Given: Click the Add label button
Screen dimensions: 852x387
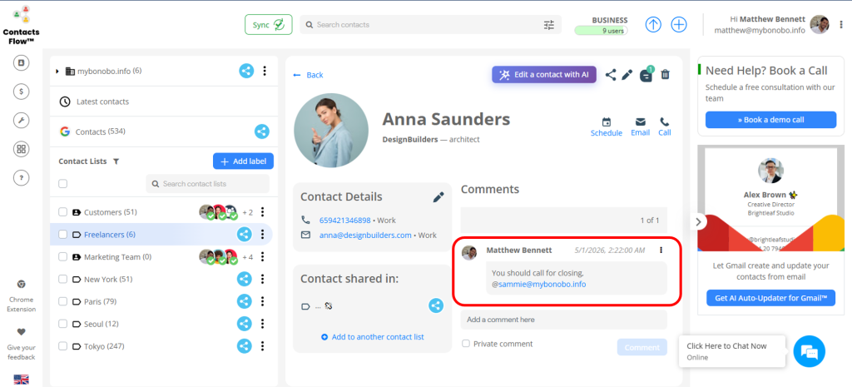Looking at the screenshot, I should coord(243,161).
